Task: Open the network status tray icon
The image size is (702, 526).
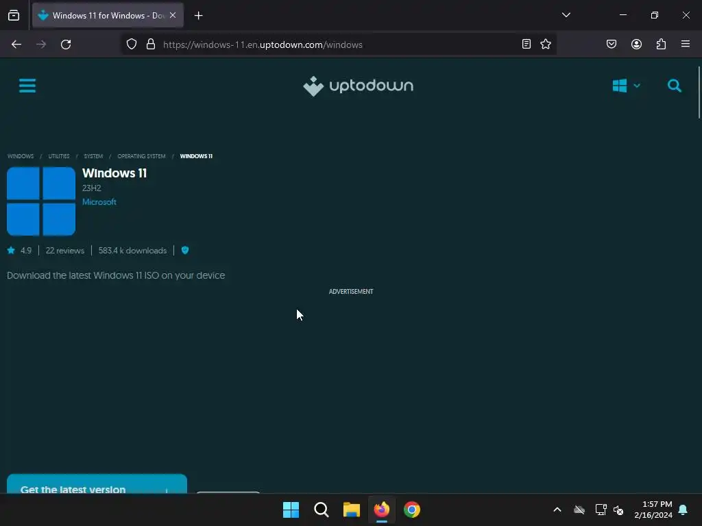Action: (x=601, y=510)
